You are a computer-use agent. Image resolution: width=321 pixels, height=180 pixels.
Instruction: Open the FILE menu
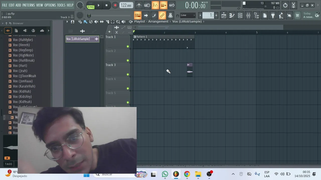(x=5, y=5)
